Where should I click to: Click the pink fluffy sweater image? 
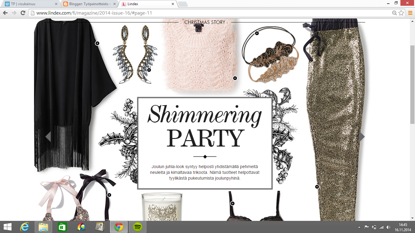[200, 55]
